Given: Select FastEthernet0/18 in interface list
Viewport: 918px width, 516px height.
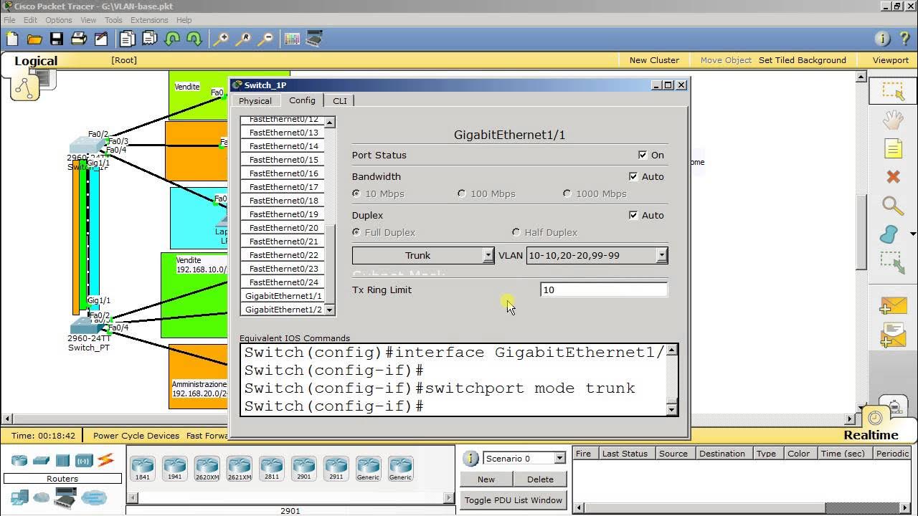Looking at the screenshot, I should pos(283,201).
